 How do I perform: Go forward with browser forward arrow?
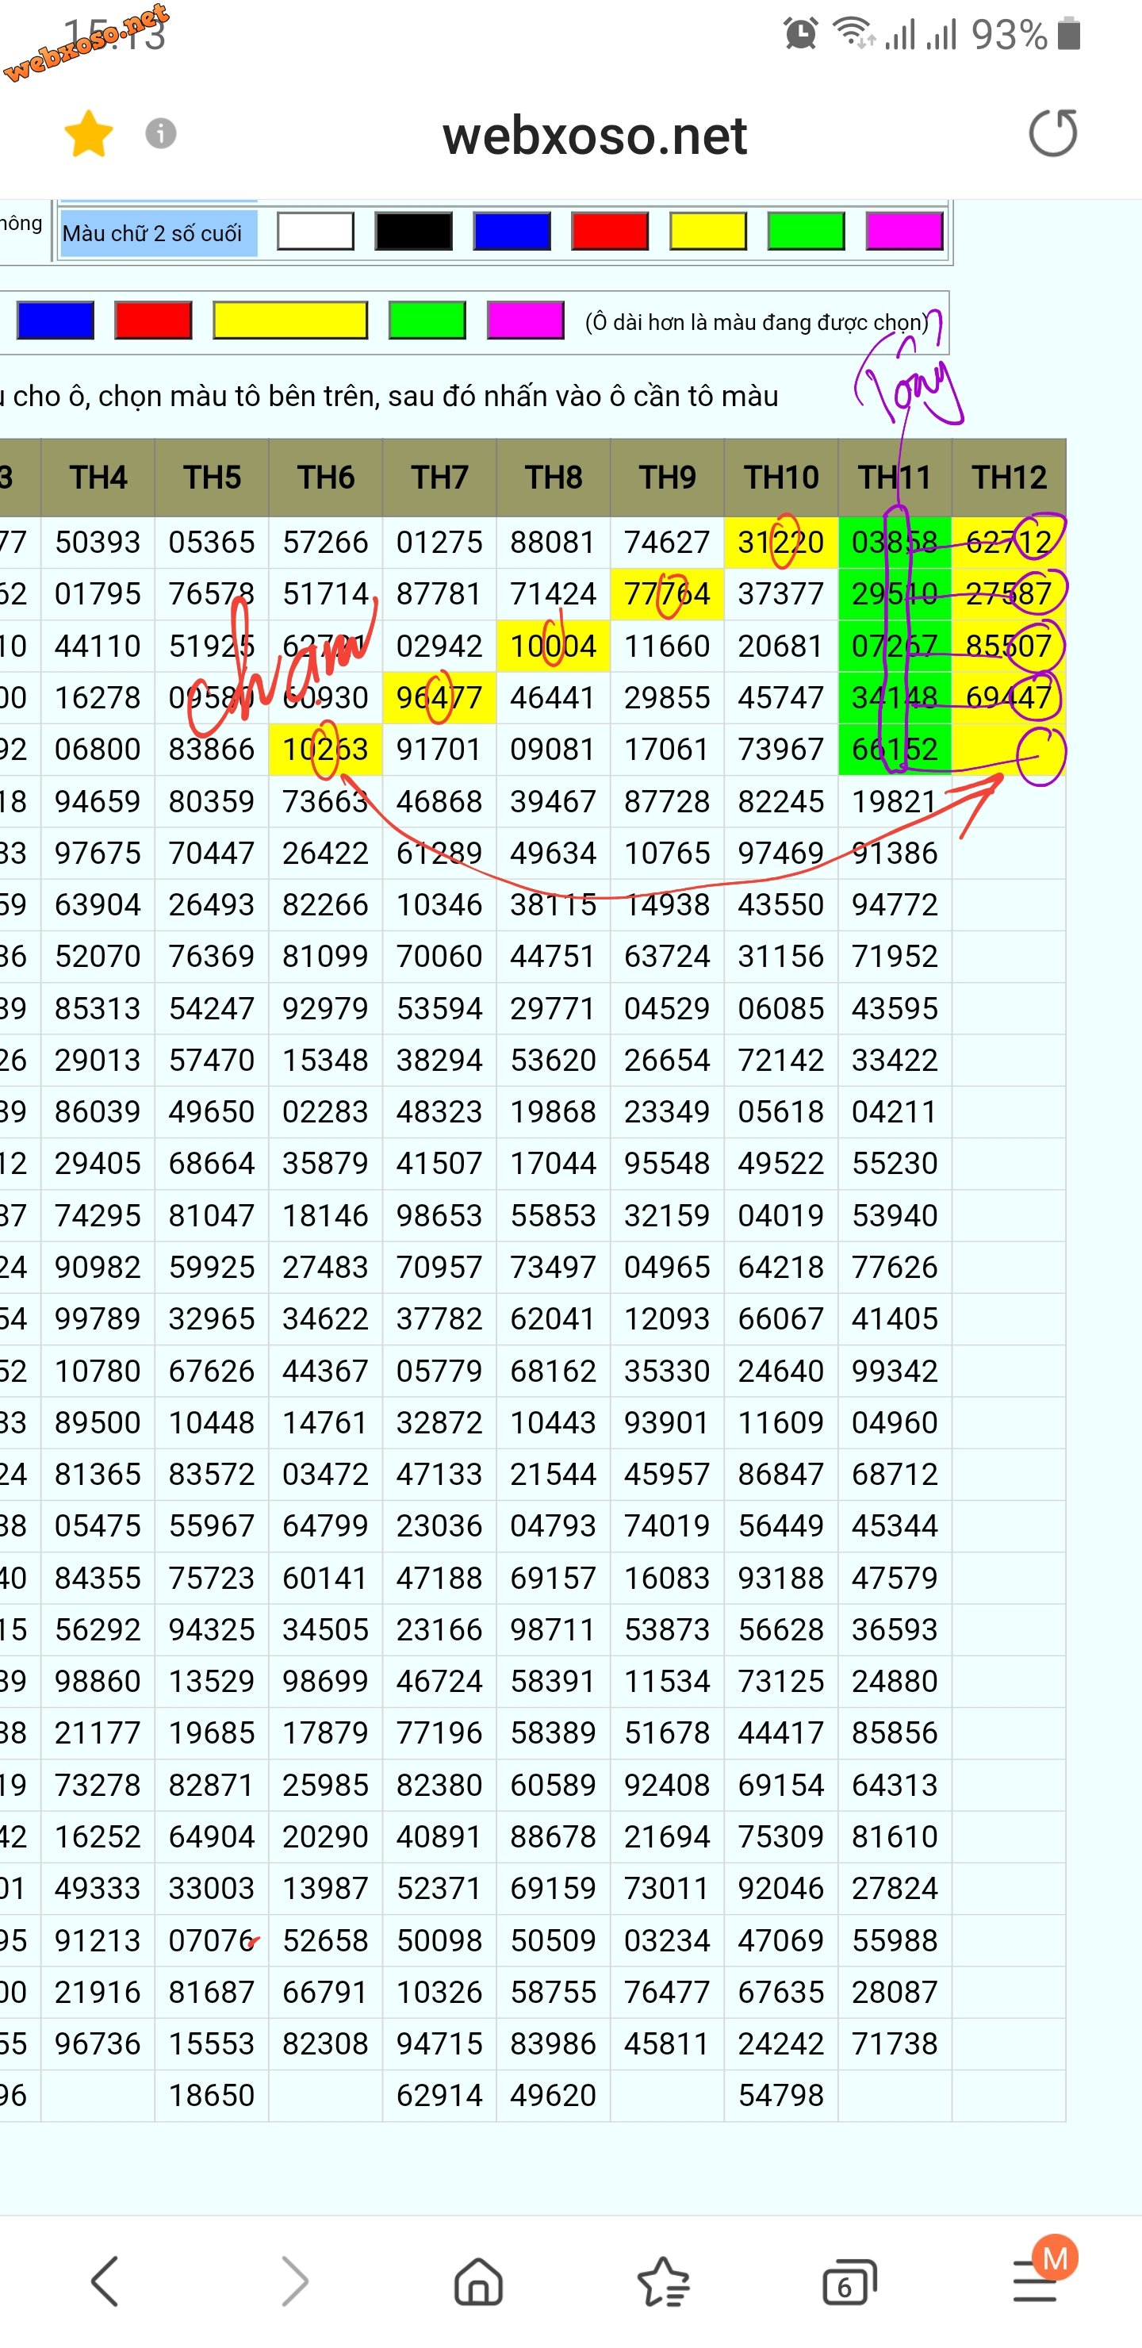(x=294, y=2281)
